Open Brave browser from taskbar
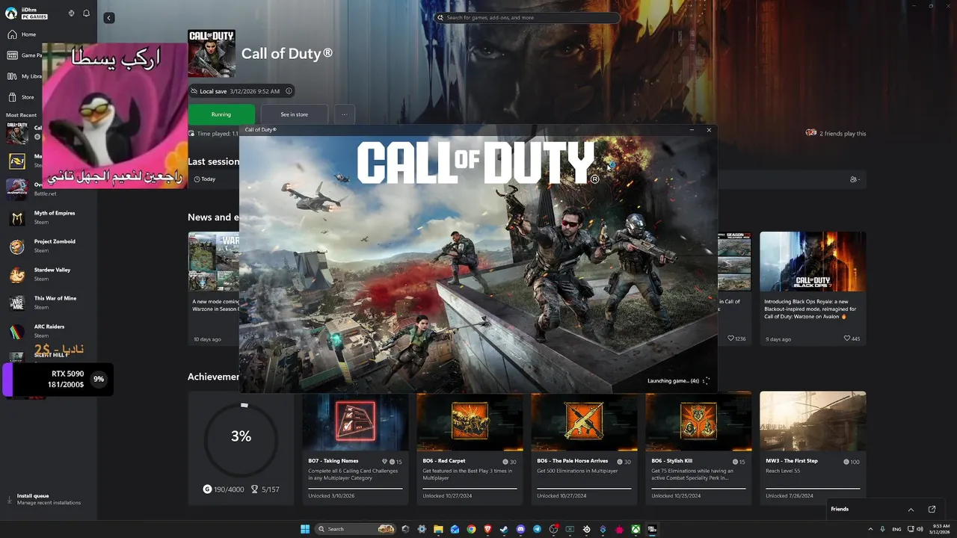Image resolution: width=957 pixels, height=538 pixels. (x=487, y=529)
